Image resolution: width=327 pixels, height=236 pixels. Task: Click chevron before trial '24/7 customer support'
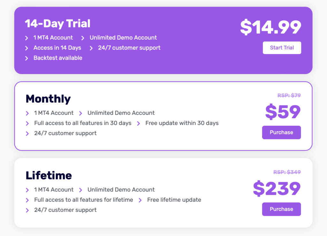click(91, 48)
